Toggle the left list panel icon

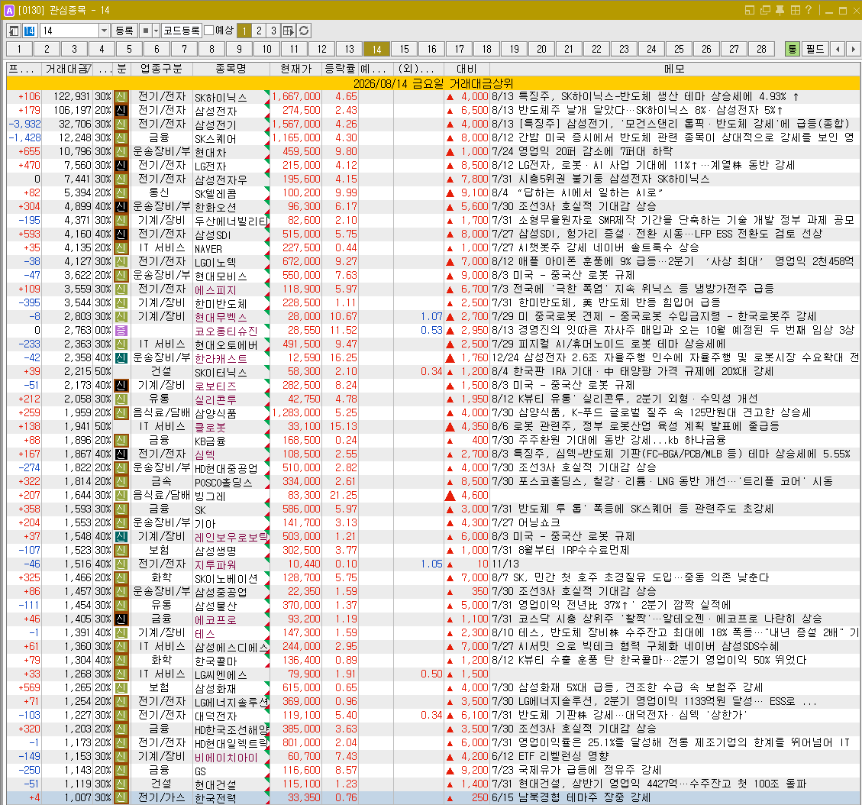tap(14, 31)
